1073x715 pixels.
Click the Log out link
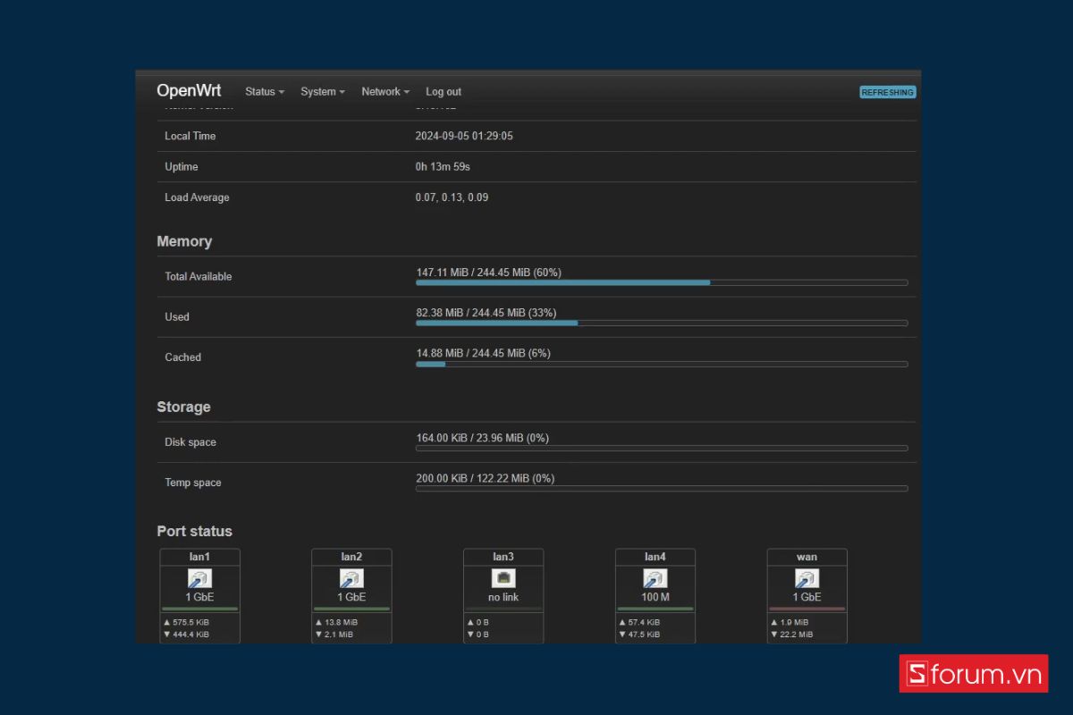pos(444,92)
